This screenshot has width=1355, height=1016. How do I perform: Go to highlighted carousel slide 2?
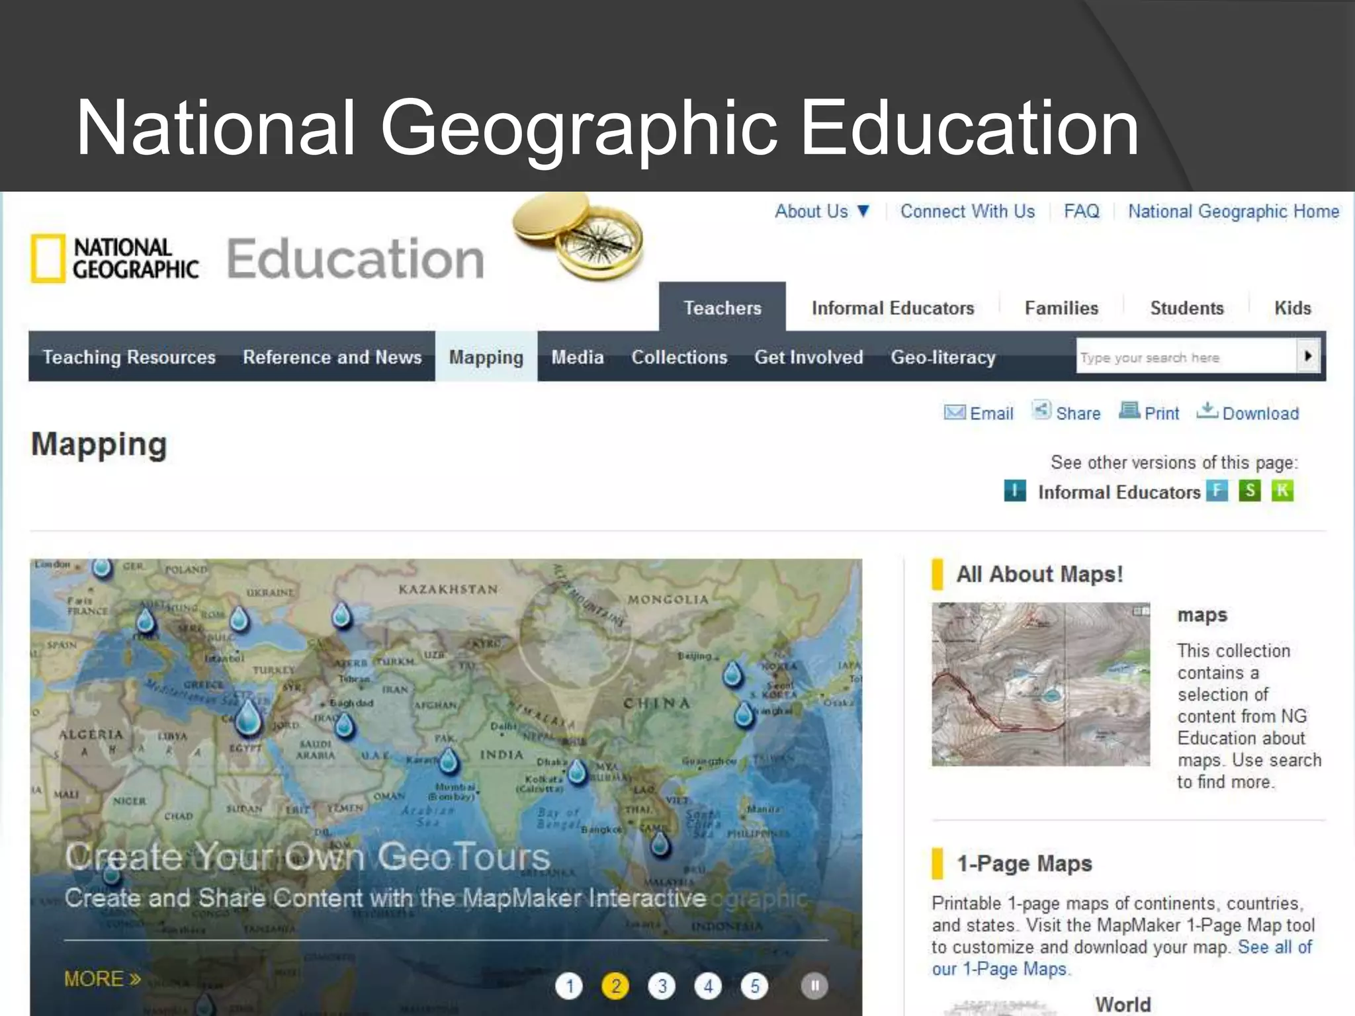[x=615, y=986]
